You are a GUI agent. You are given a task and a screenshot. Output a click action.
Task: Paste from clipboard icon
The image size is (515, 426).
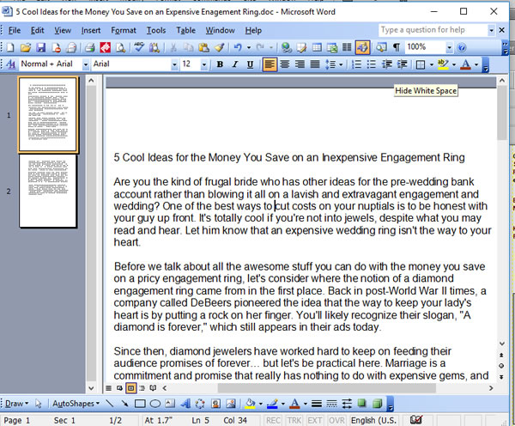pos(203,47)
